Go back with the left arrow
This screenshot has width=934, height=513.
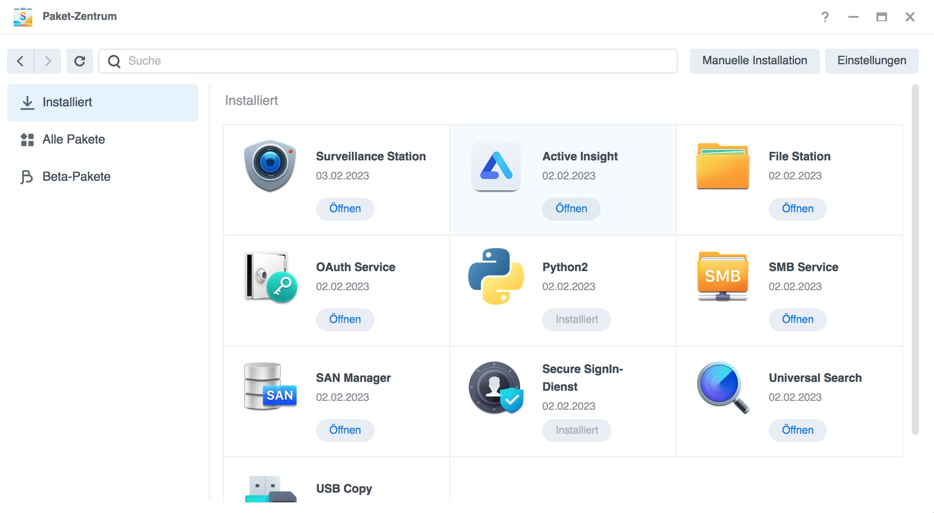pos(20,61)
